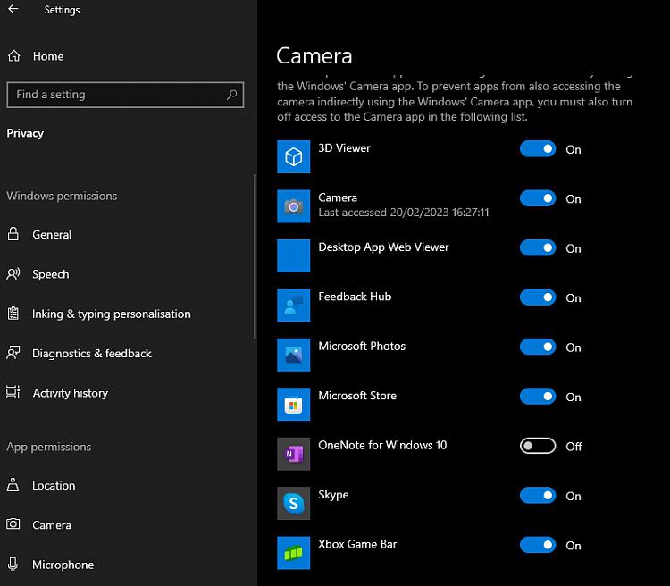This screenshot has width=670, height=586.
Task: Switch off Feedback Hub camera access
Action: click(x=538, y=297)
